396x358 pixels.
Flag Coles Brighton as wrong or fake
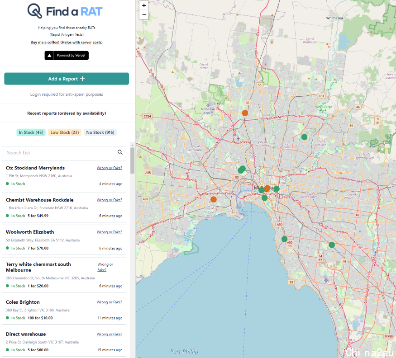(x=110, y=302)
